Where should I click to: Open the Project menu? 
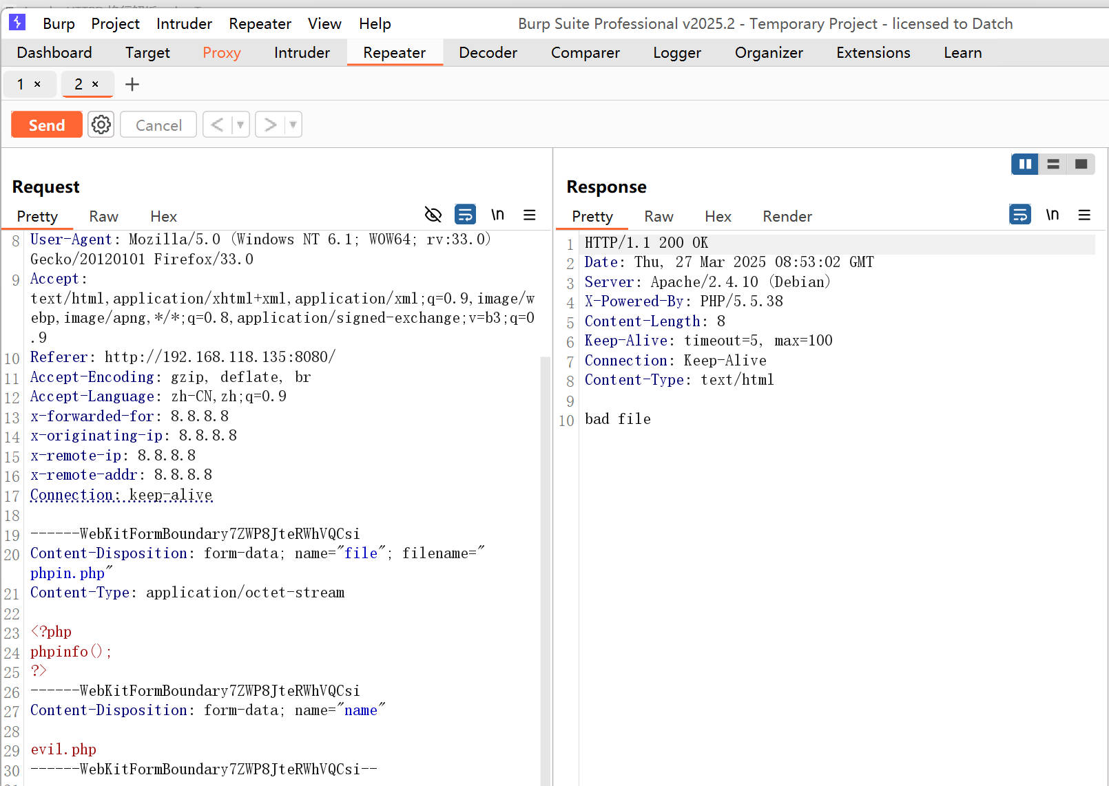point(115,23)
